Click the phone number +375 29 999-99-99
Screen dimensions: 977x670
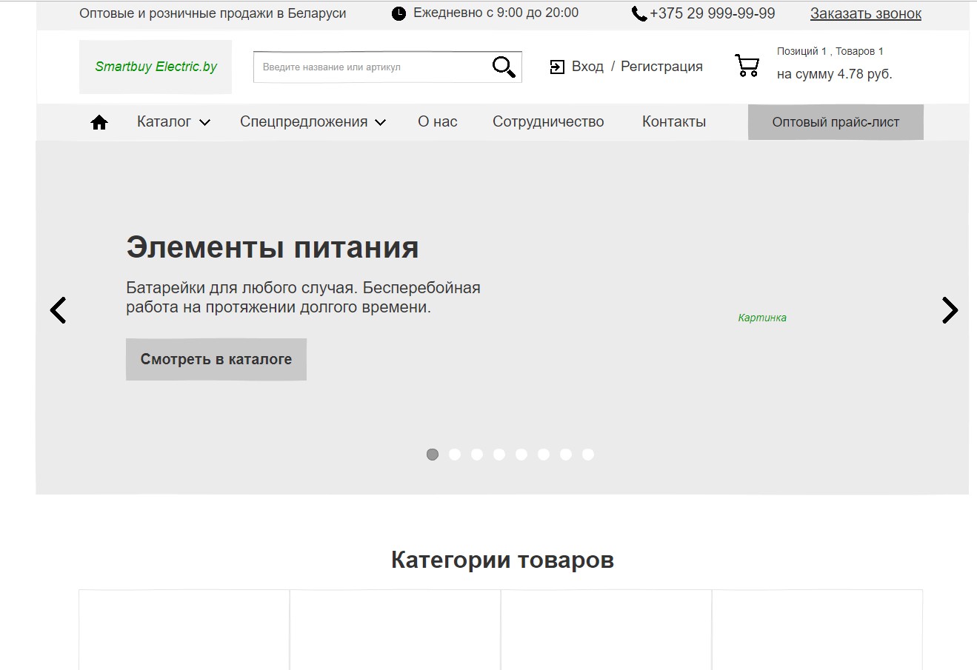(x=713, y=13)
